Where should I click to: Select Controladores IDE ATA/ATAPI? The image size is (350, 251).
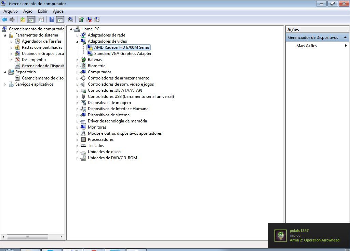tap(115, 90)
